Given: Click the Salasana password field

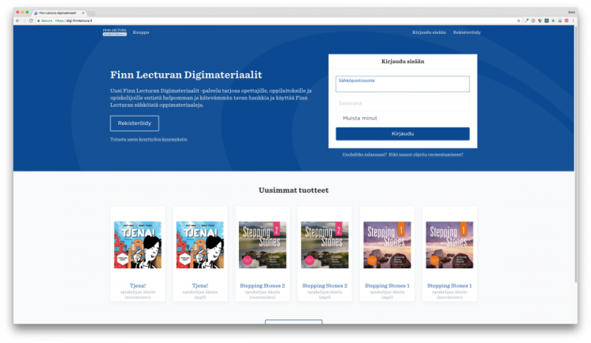Looking at the screenshot, I should click(403, 103).
